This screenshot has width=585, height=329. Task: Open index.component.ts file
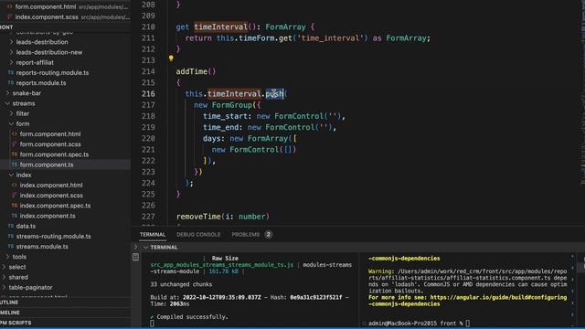(x=48, y=216)
